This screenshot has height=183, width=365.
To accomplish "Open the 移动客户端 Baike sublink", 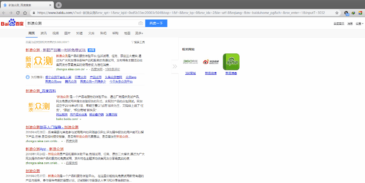I will [x=96, y=115].
